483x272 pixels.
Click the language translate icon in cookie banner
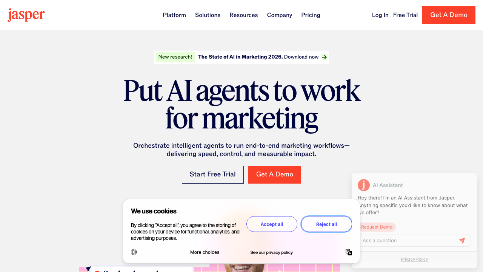point(349,252)
